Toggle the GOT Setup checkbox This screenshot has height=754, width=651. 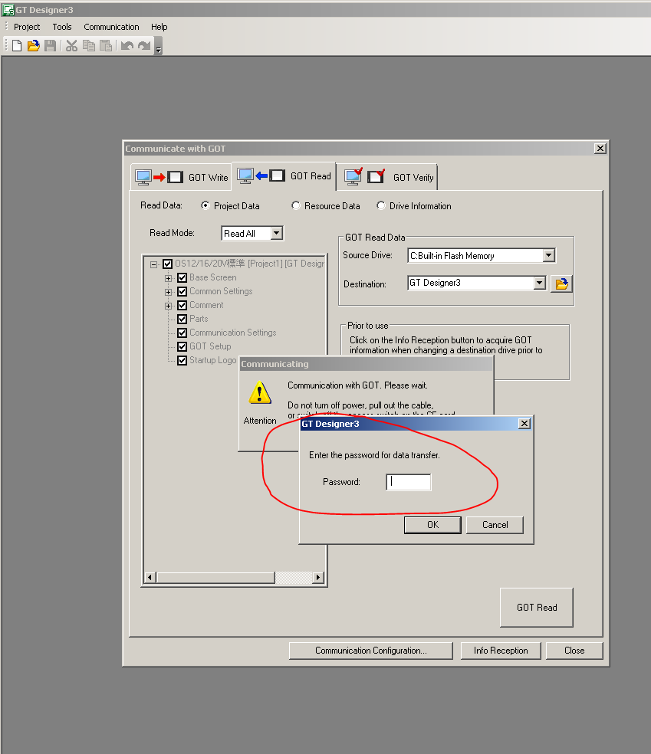pos(182,346)
